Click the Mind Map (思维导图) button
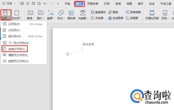Screen dimensions: 174x110 coord(133,12)
